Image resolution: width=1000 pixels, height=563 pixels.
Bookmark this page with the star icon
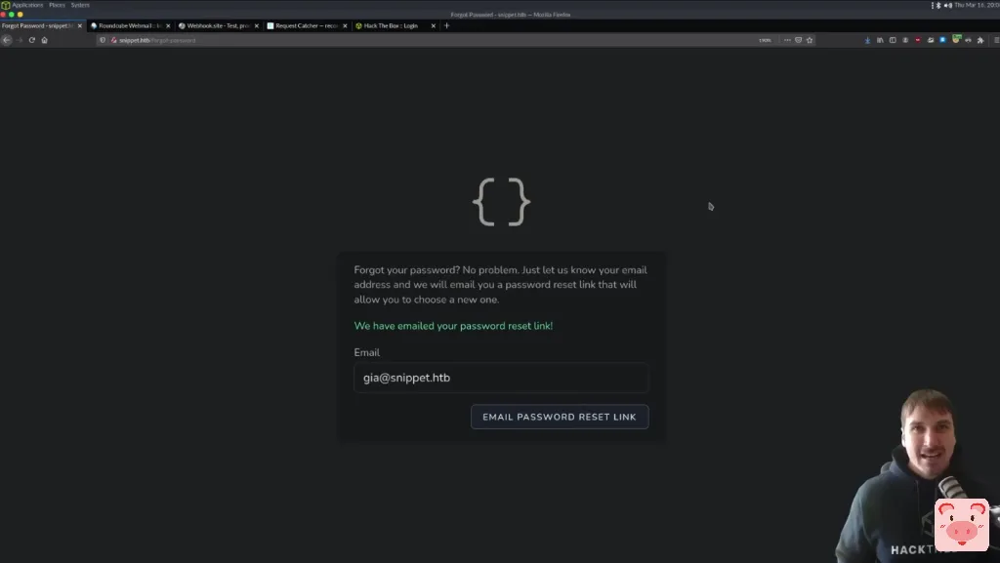point(810,40)
